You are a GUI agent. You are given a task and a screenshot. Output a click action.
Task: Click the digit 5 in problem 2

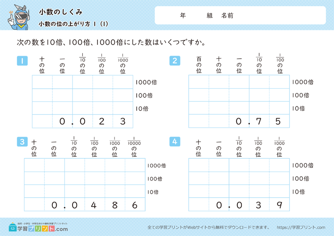click(x=278, y=122)
